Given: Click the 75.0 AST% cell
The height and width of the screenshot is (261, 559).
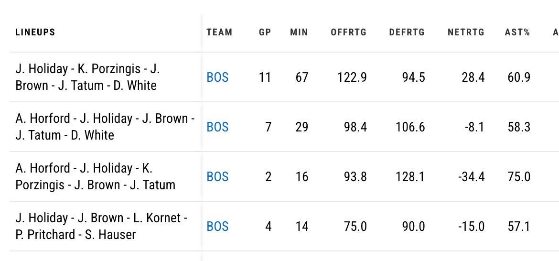Looking at the screenshot, I should (x=519, y=176).
